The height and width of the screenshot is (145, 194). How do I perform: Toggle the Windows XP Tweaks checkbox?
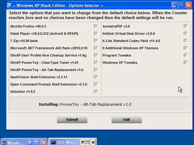185,63
